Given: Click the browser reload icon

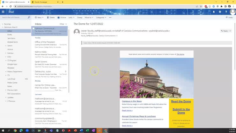Looking at the screenshot, I should (11, 6).
